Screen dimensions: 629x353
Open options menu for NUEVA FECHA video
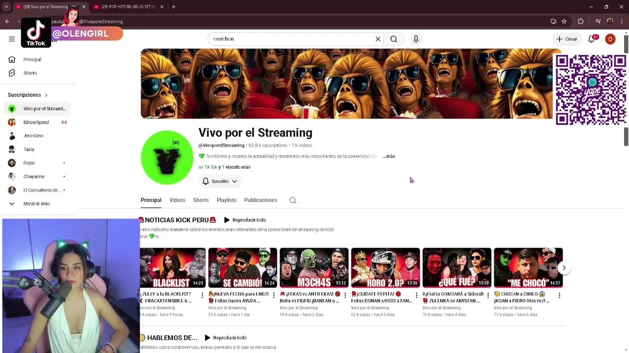tap(274, 295)
